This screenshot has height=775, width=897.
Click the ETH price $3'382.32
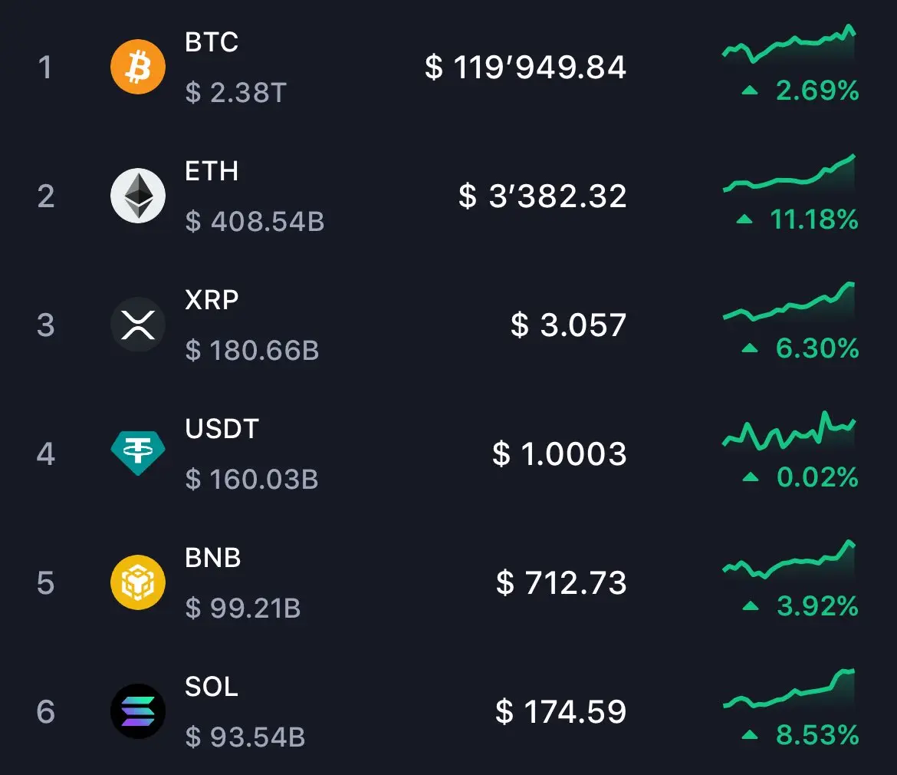(x=542, y=196)
